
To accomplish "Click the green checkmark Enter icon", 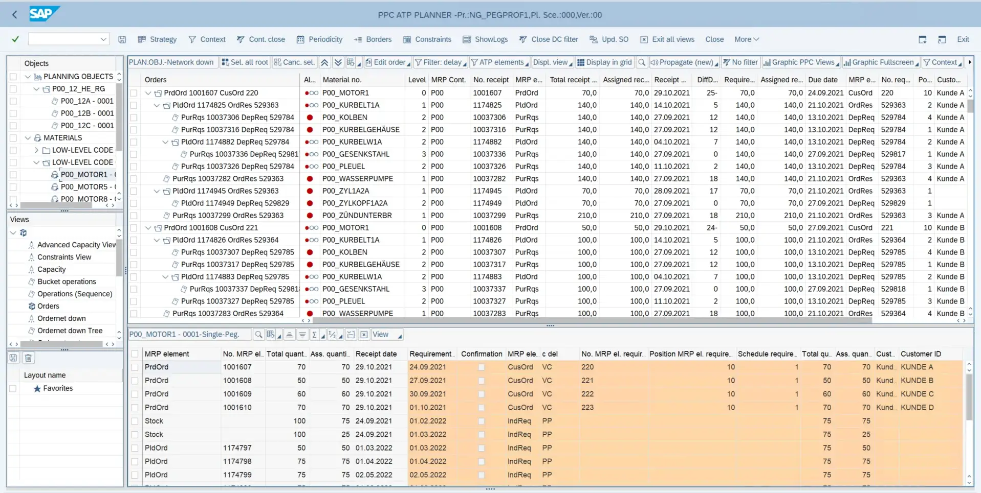I will coord(15,39).
